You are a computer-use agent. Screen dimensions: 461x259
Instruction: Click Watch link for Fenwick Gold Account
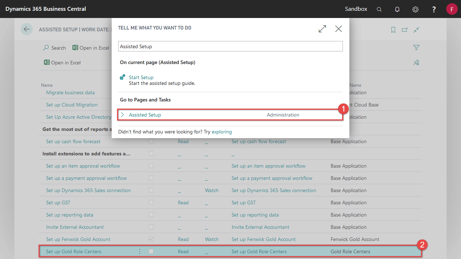pos(212,239)
